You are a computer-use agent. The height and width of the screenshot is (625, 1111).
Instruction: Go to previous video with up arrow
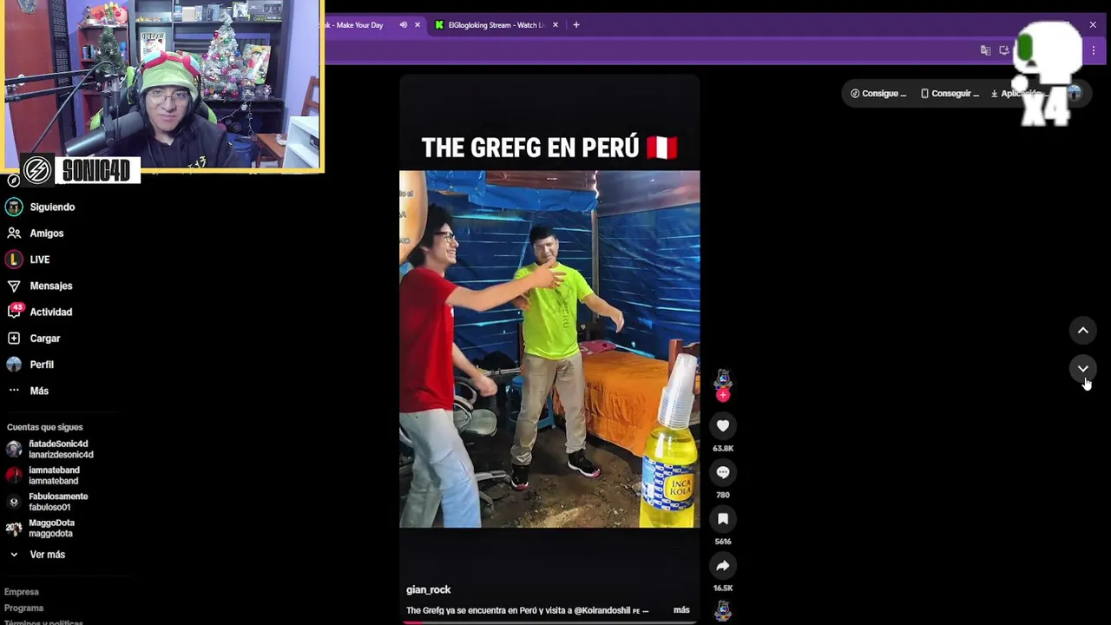pos(1083,330)
